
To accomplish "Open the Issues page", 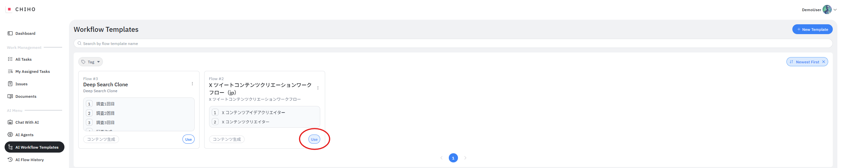I will click(21, 84).
